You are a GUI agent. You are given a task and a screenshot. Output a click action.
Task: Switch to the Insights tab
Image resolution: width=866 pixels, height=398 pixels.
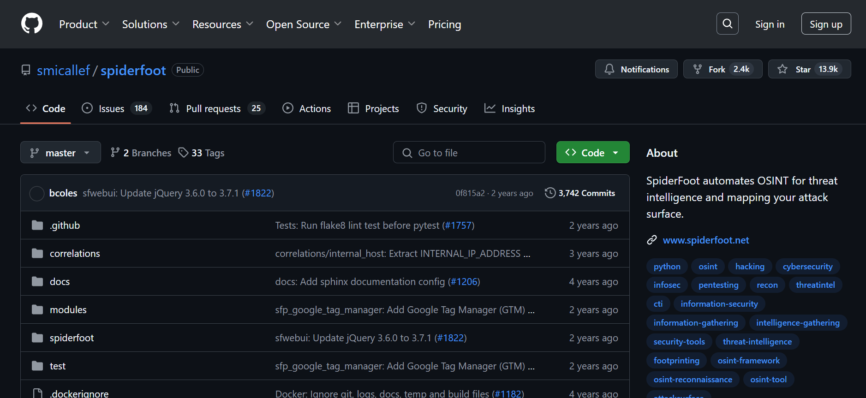509,108
